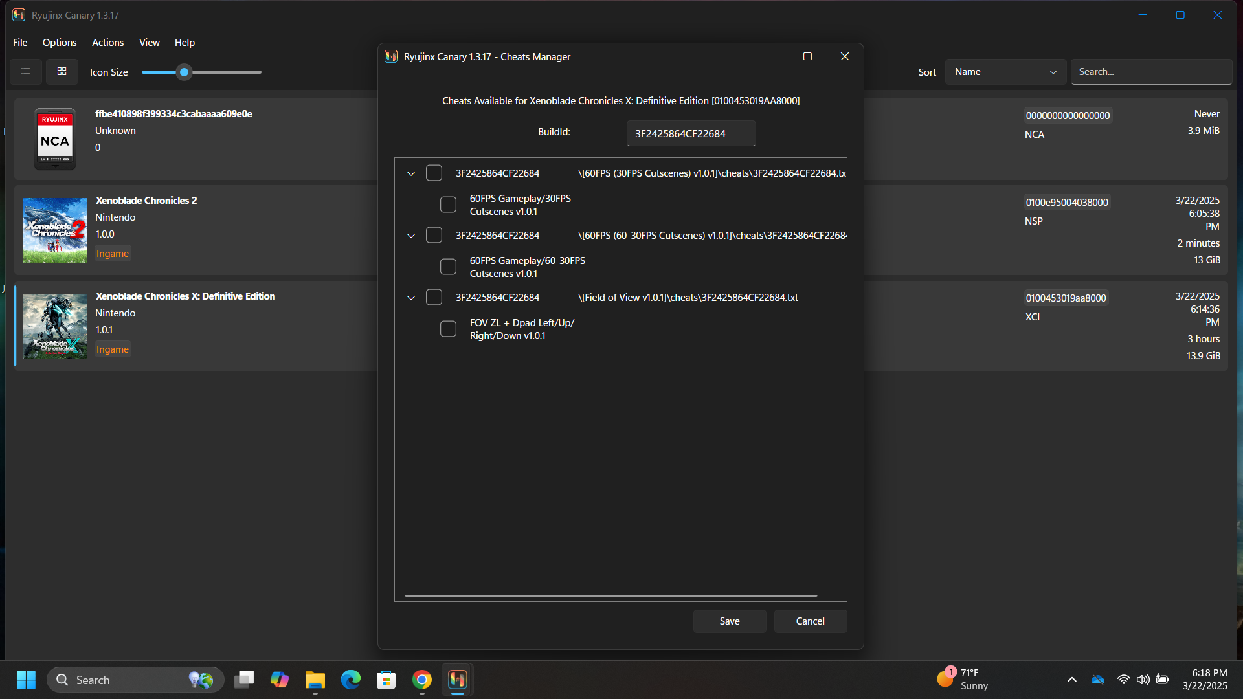
Task: Focus the game list Search box
Action: pyautogui.click(x=1151, y=72)
